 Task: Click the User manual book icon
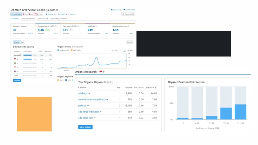click(x=112, y=10)
